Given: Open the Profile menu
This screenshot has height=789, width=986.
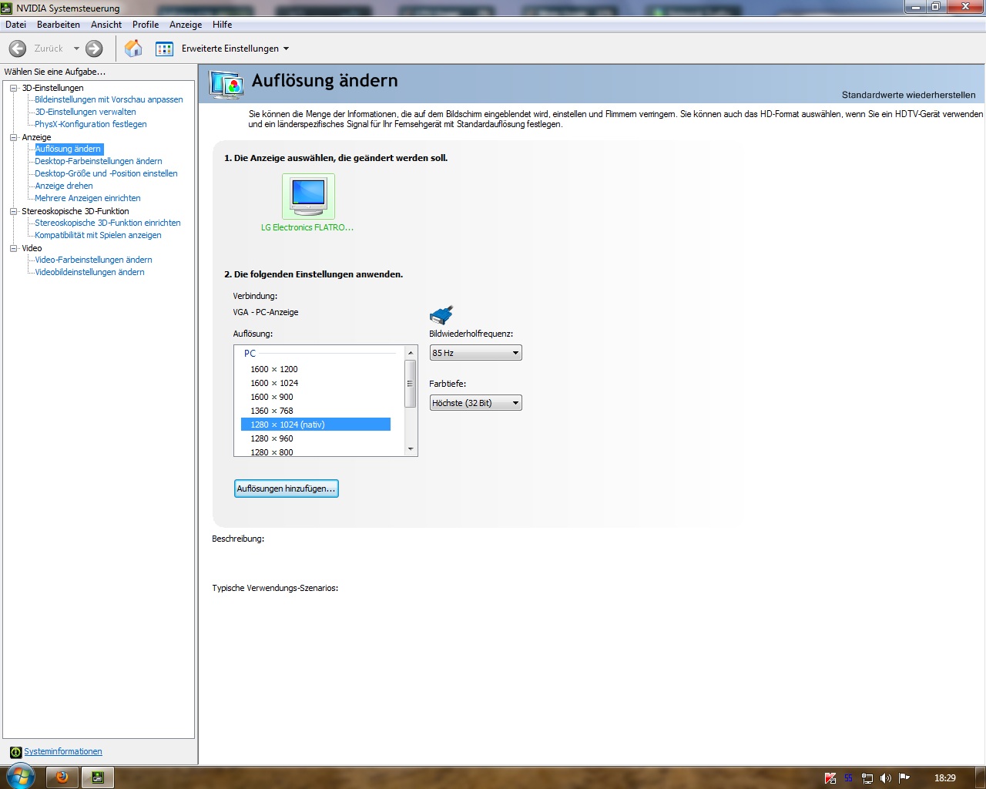Looking at the screenshot, I should 146,25.
